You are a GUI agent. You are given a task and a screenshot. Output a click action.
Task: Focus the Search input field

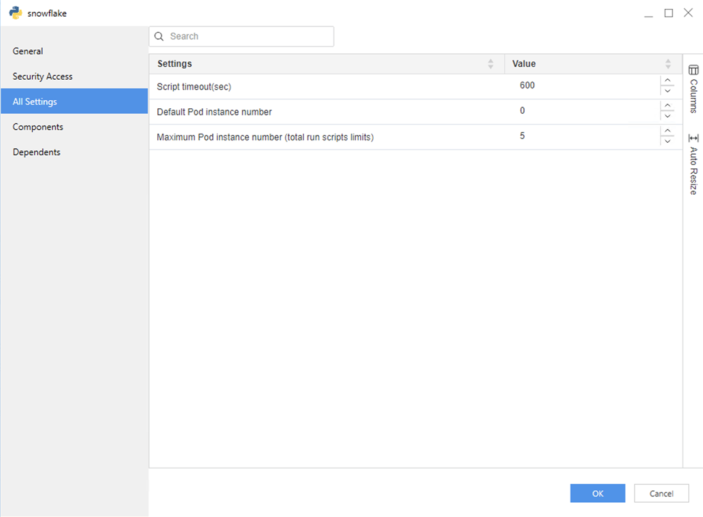click(x=248, y=36)
